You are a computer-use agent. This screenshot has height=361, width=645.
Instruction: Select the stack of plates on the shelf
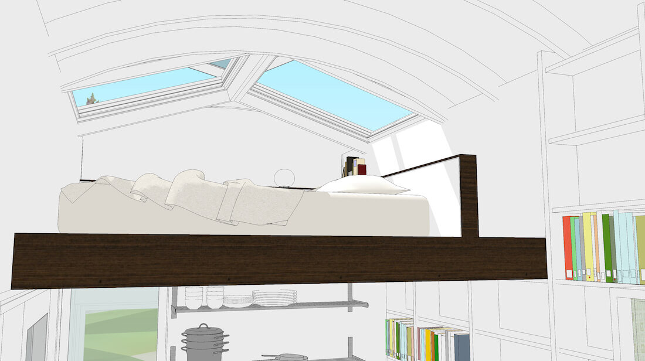(x=274, y=298)
